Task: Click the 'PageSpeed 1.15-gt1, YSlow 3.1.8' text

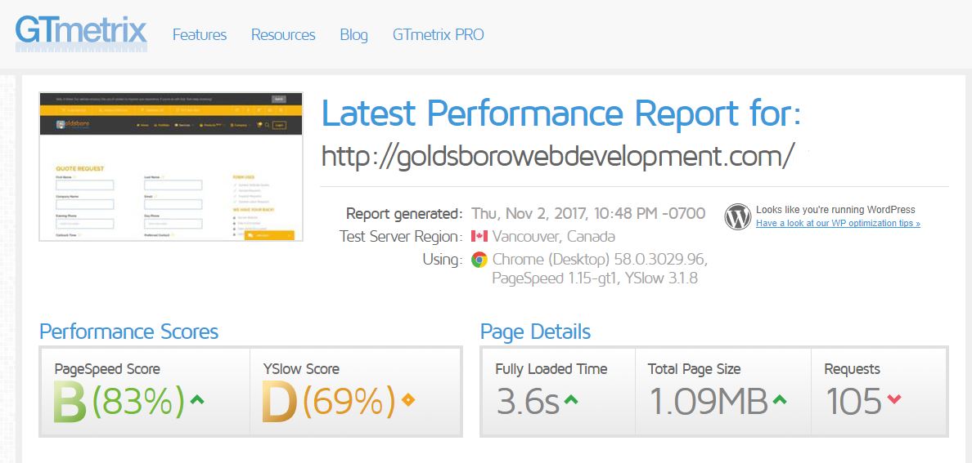Action: [x=595, y=278]
